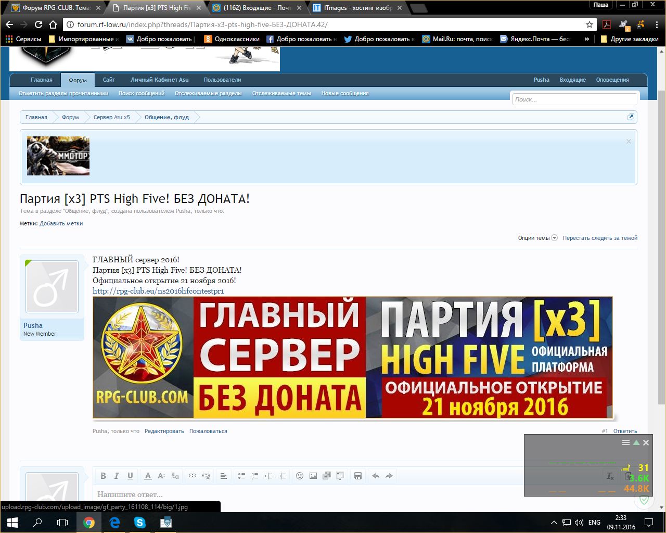Open Microsoft Edge from the taskbar
666x533 pixels.
(114, 523)
